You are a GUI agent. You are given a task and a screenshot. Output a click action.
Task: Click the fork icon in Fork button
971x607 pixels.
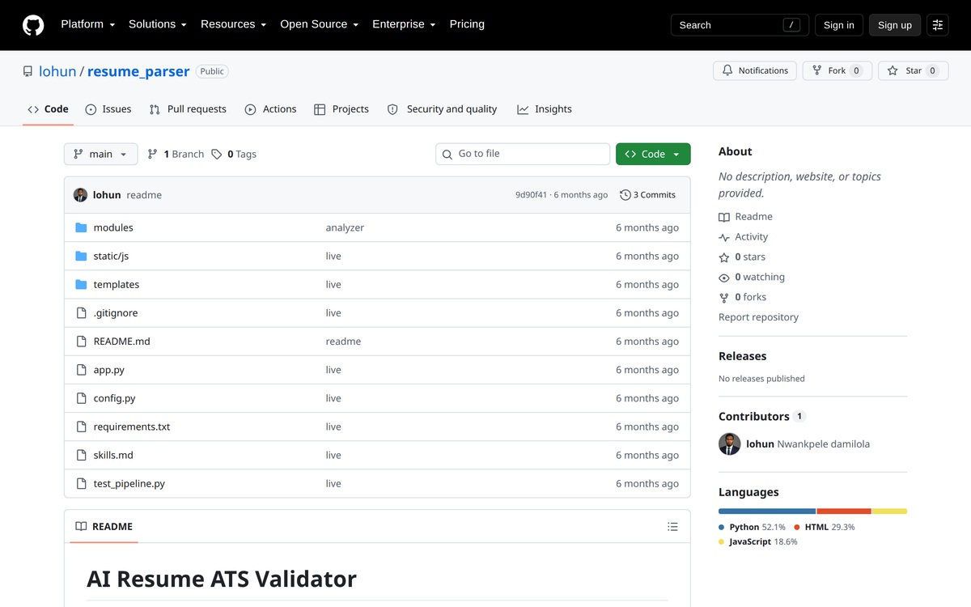pos(817,70)
